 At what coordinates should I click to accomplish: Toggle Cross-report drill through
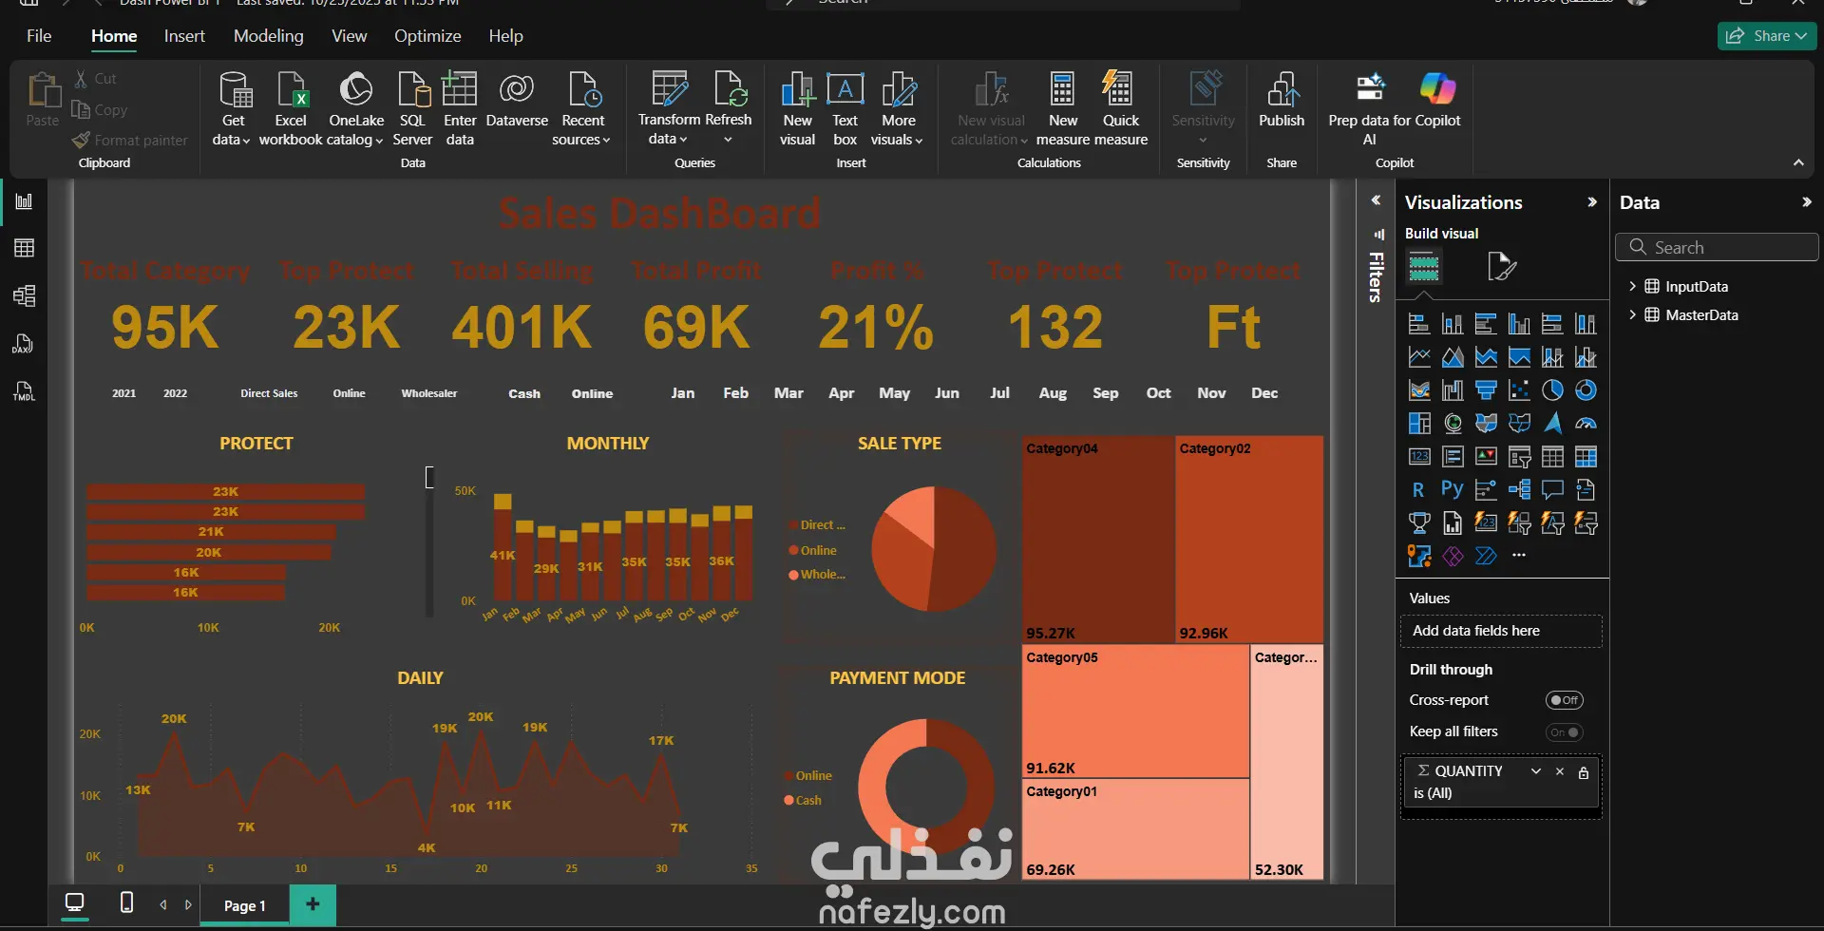pyautogui.click(x=1564, y=700)
